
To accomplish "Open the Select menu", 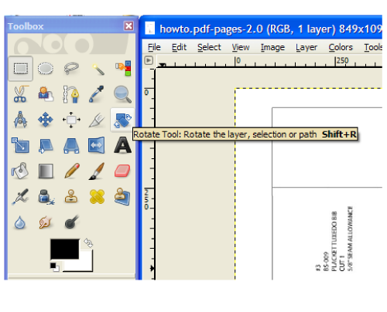I will (x=209, y=47).
